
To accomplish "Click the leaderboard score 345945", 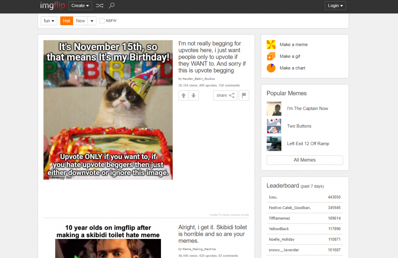I will pyautogui.click(x=334, y=208).
